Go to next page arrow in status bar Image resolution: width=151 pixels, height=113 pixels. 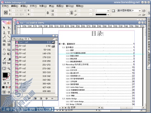tap(63, 108)
